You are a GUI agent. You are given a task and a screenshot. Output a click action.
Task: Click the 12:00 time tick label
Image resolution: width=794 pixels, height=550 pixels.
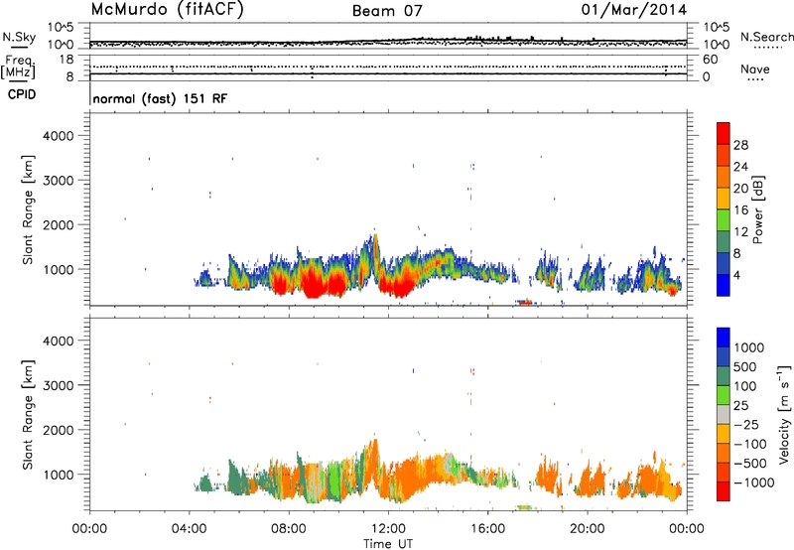pos(388,529)
